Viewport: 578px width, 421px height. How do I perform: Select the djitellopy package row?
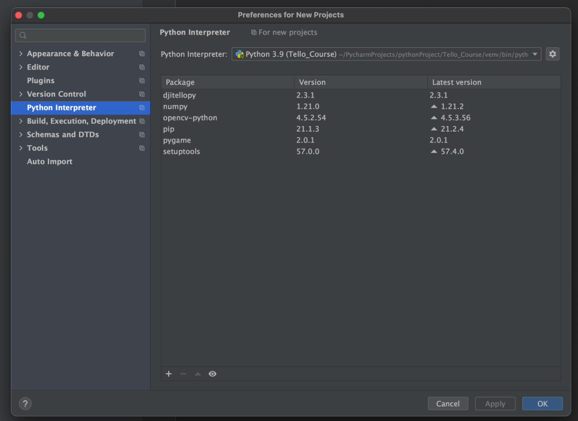361,95
